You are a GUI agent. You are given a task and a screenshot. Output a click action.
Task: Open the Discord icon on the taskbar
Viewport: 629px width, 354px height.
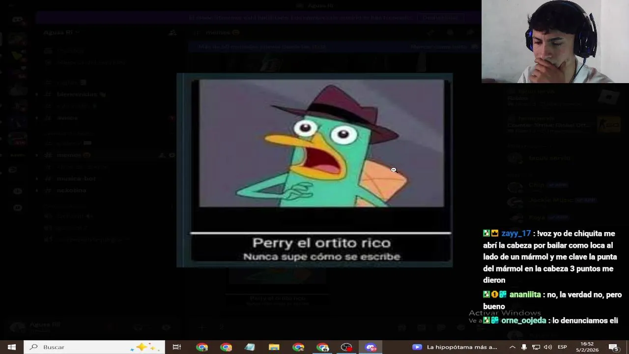pos(371,347)
